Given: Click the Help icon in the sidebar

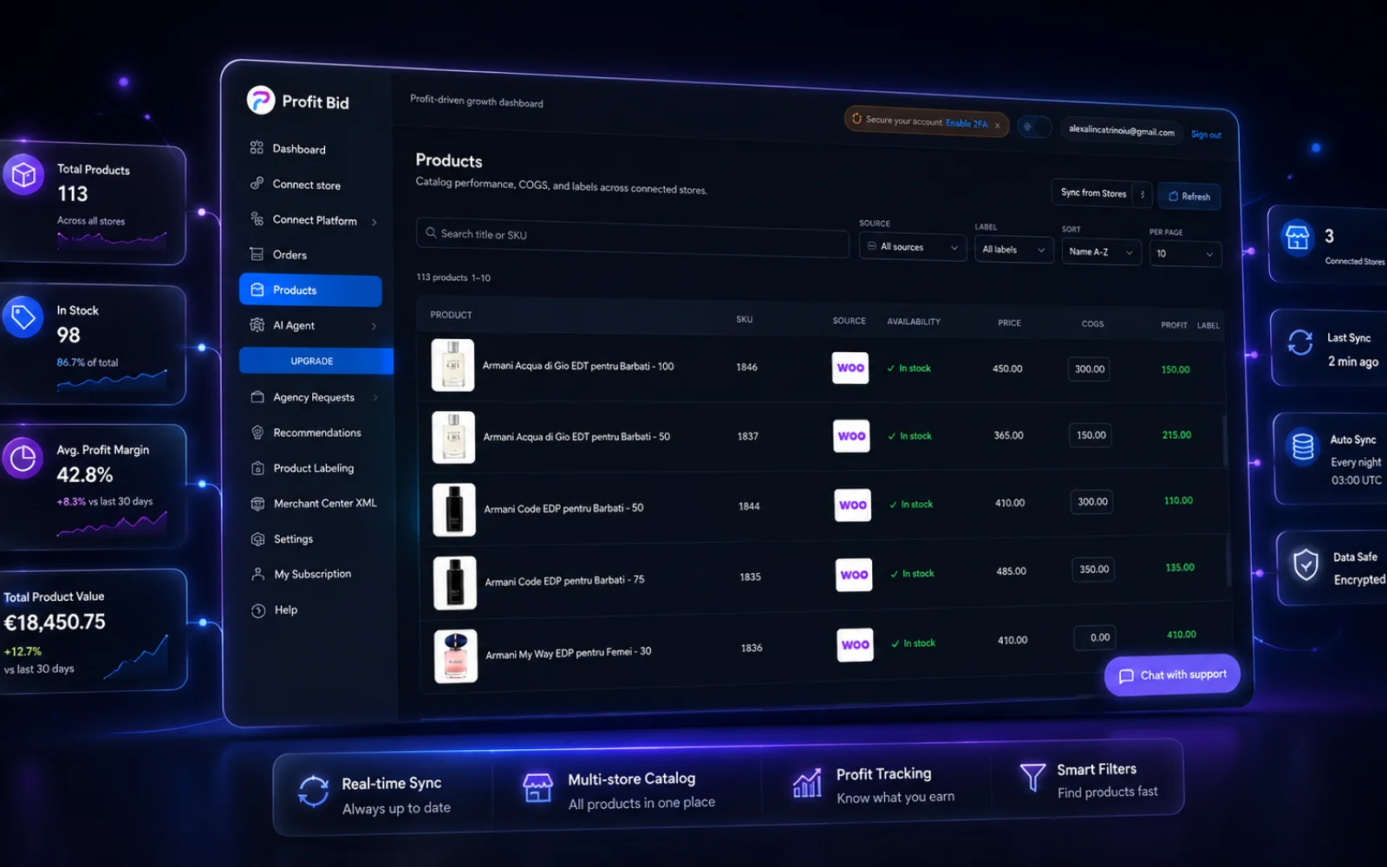Looking at the screenshot, I should coord(258,610).
